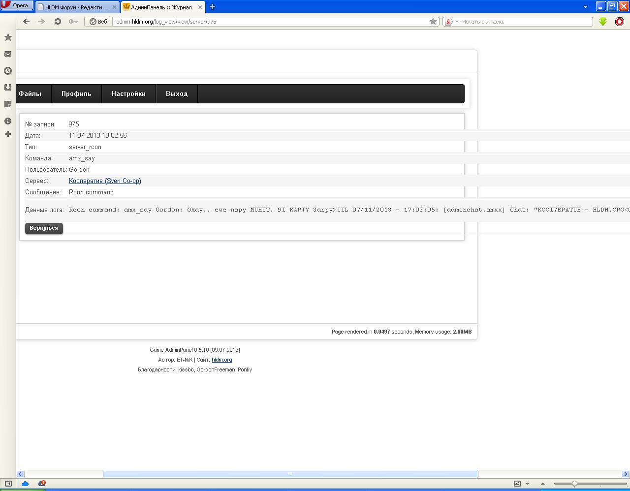Open the Настройки menu item
The width and height of the screenshot is (630, 491).
pyautogui.click(x=128, y=94)
